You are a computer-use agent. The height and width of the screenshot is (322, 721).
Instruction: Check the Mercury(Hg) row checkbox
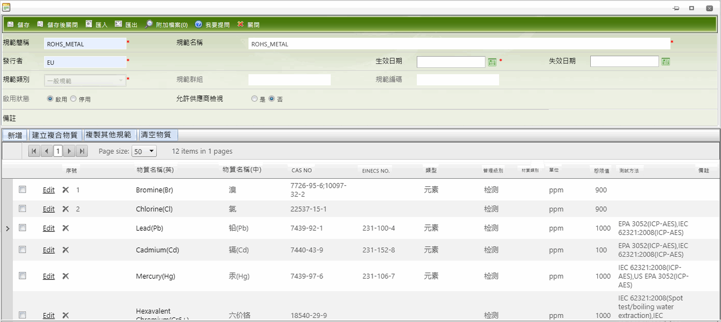click(x=23, y=276)
